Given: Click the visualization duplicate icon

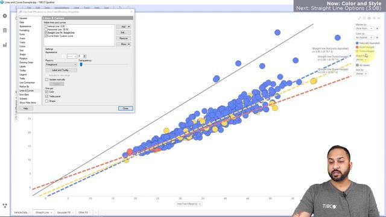Looking at the screenshot, I should tap(364, 18).
